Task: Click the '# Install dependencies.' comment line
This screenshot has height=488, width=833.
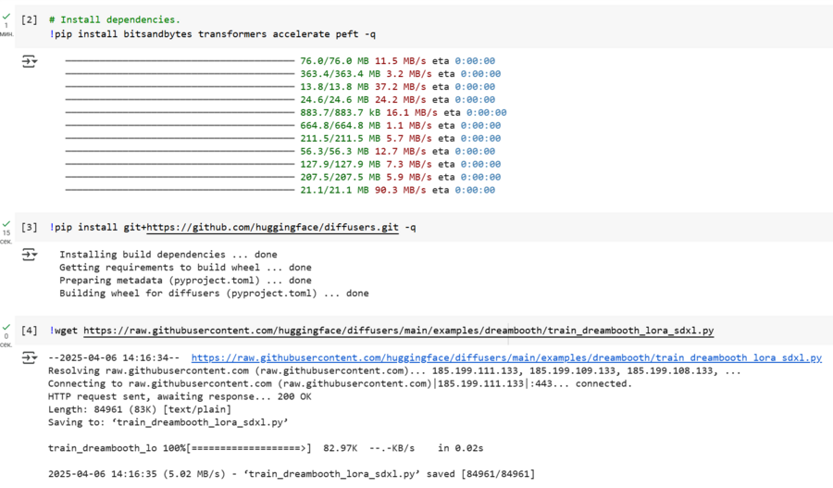Action: pyautogui.click(x=115, y=19)
